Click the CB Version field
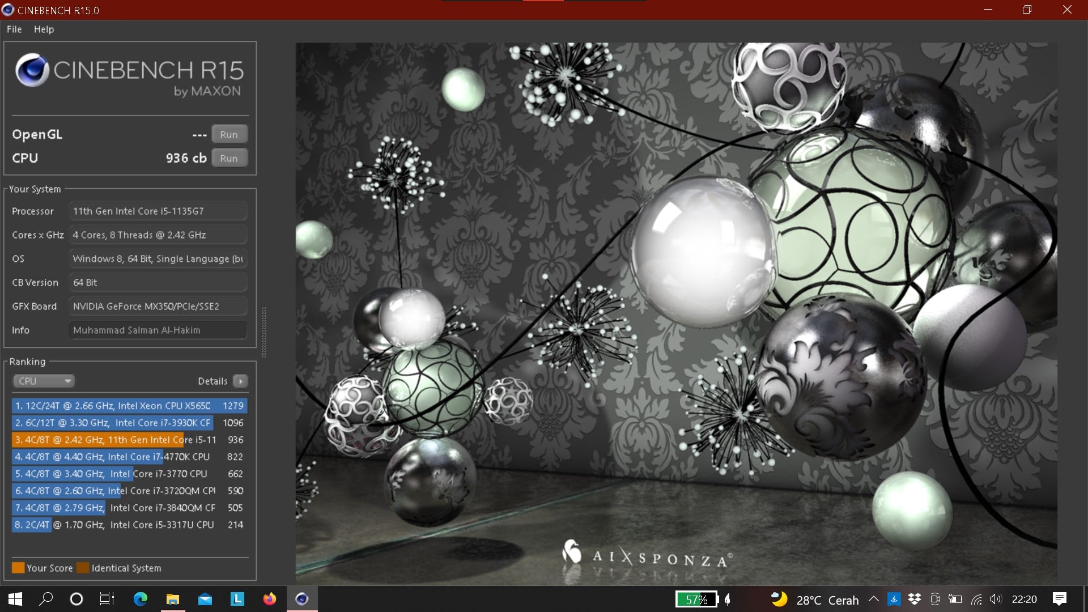Image resolution: width=1088 pixels, height=612 pixels. point(158,282)
